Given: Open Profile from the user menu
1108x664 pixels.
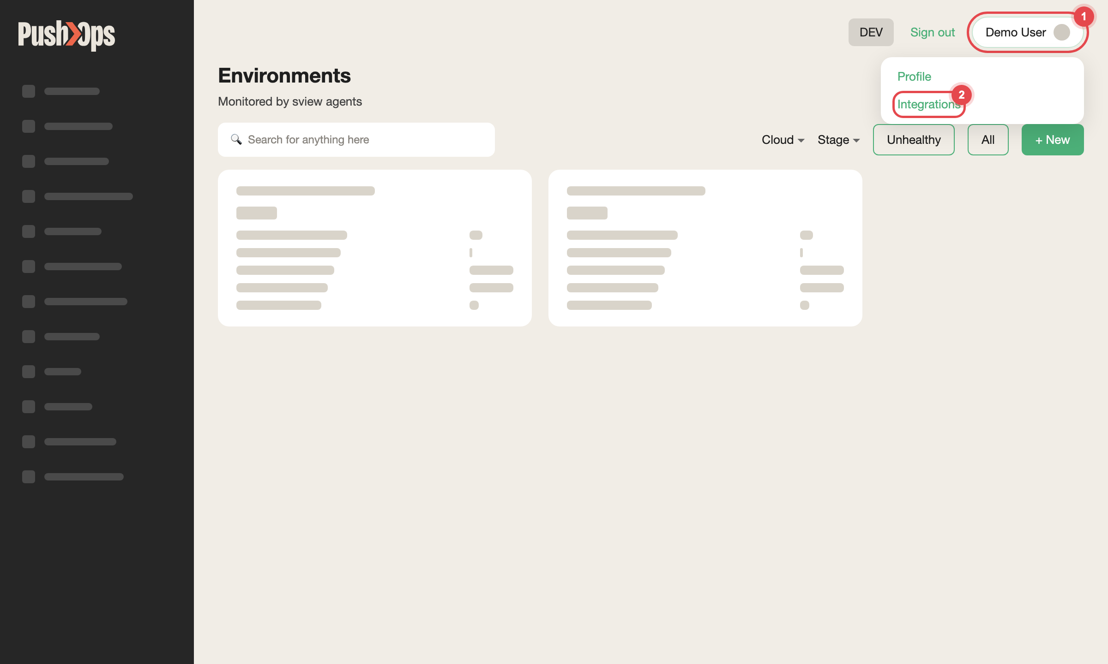Looking at the screenshot, I should [x=914, y=77].
